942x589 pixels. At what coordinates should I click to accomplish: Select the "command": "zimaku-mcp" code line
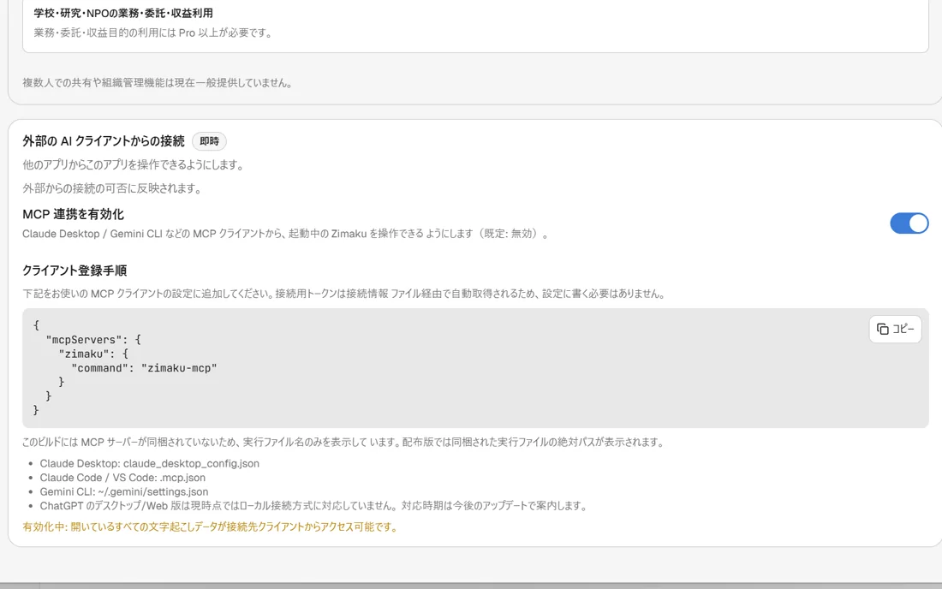(x=144, y=368)
